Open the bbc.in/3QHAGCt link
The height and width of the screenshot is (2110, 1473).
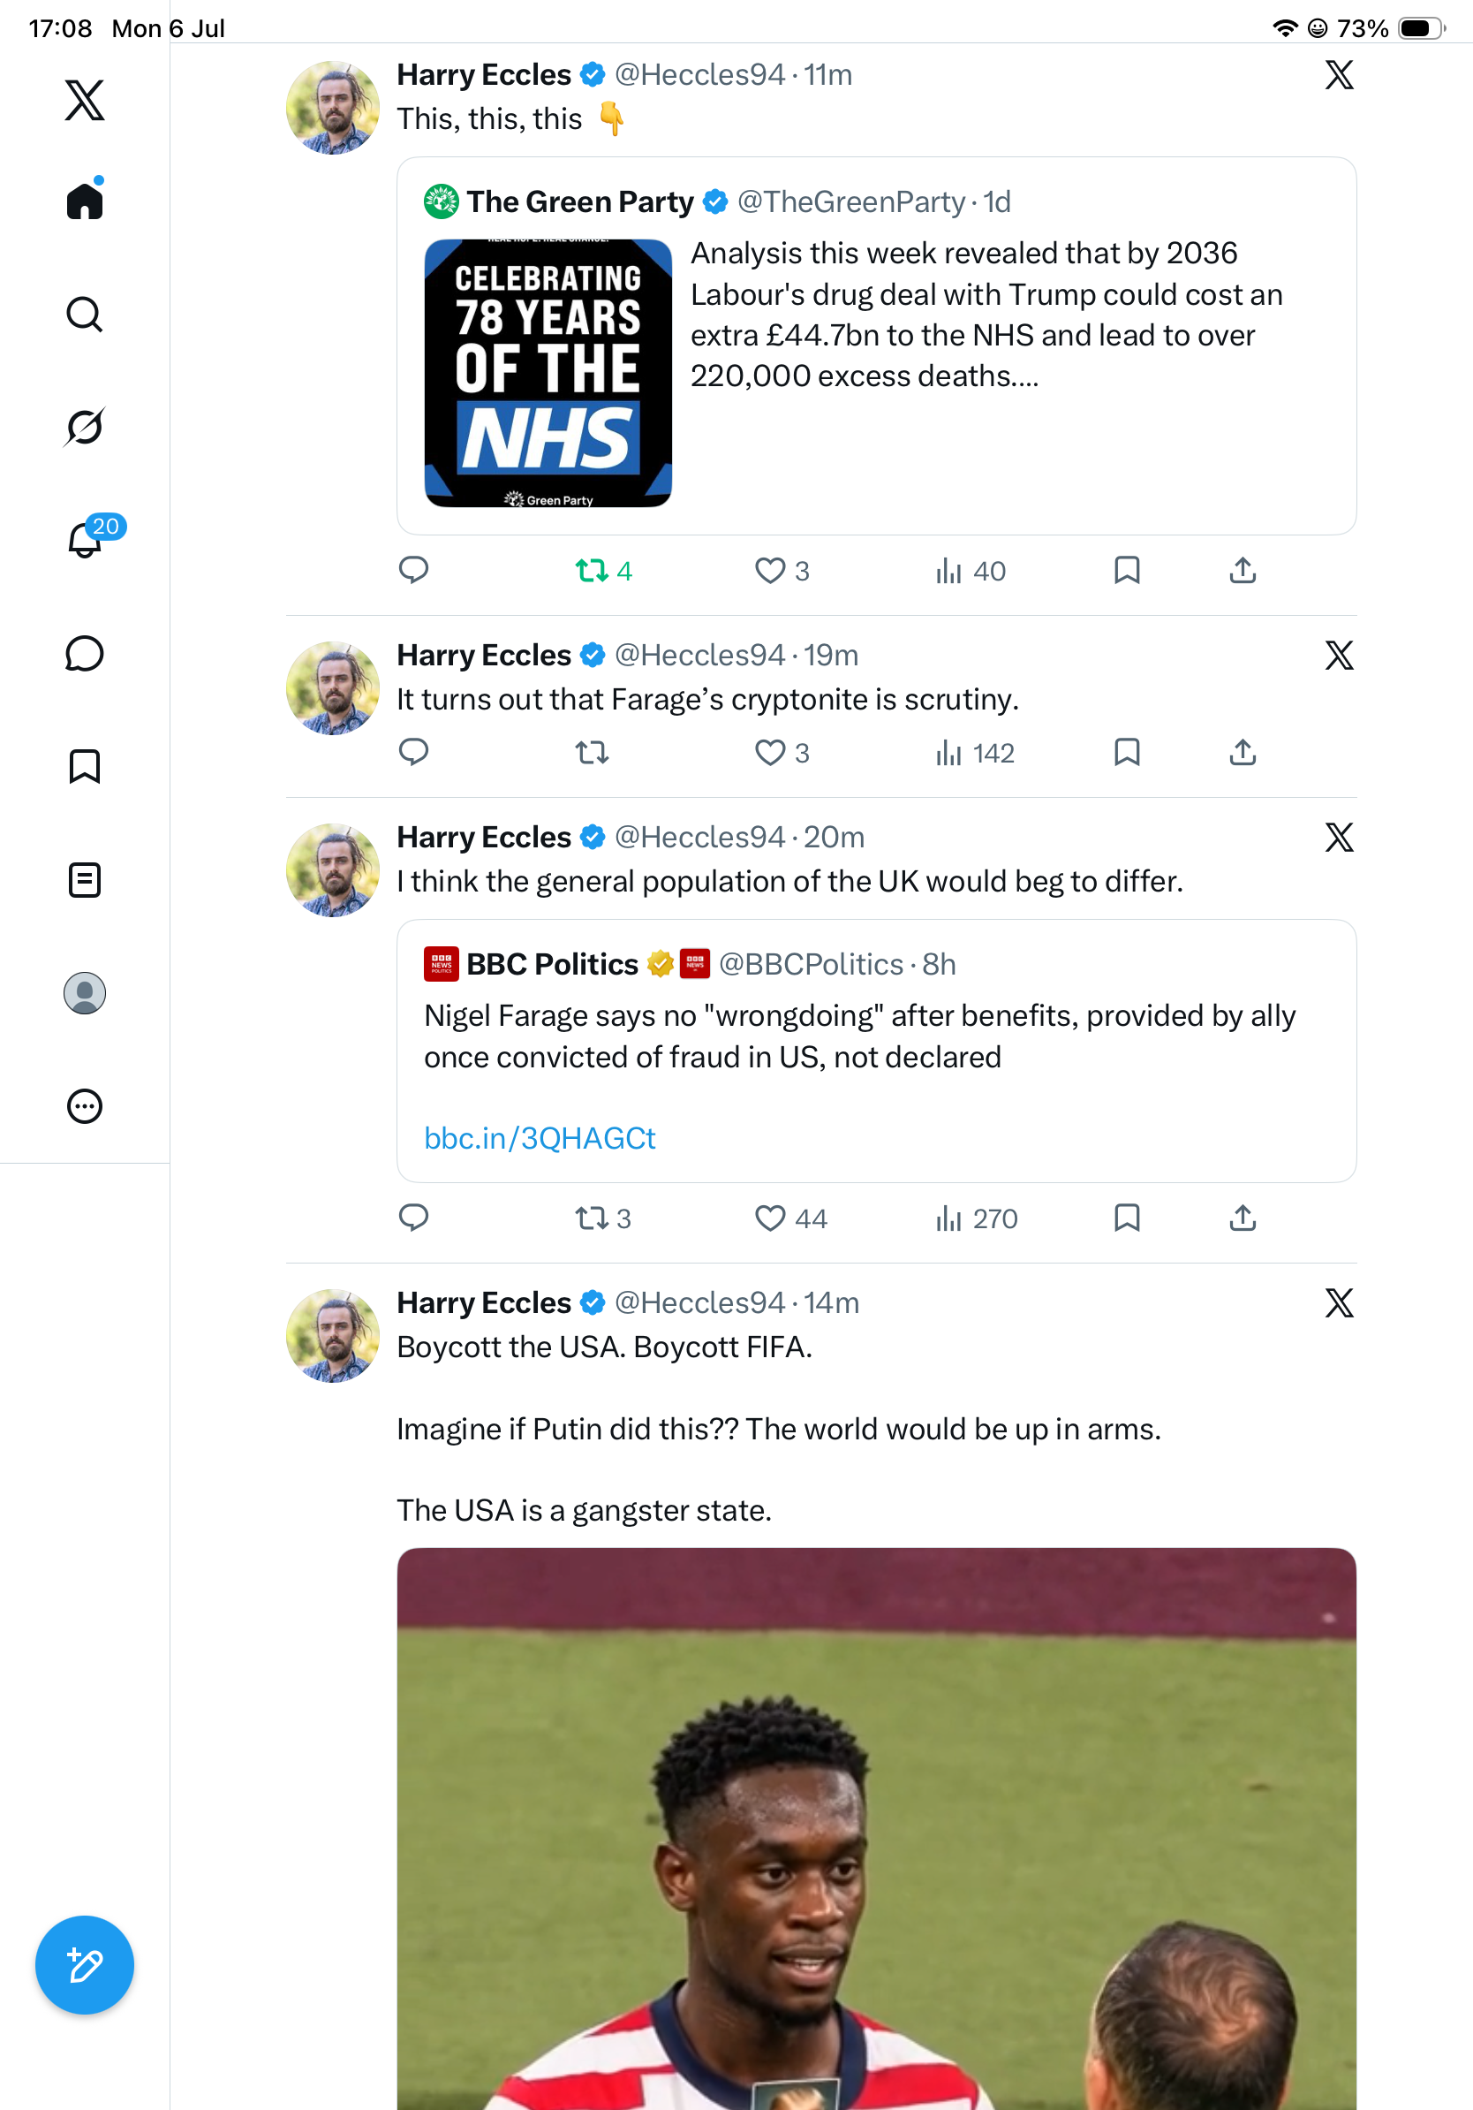click(x=540, y=1138)
